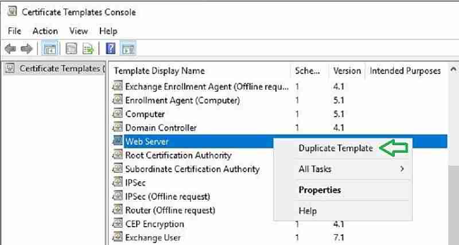Select the Exchange Enrollment Agent (Offline request) row
The image size is (459, 245).
pos(278,86)
